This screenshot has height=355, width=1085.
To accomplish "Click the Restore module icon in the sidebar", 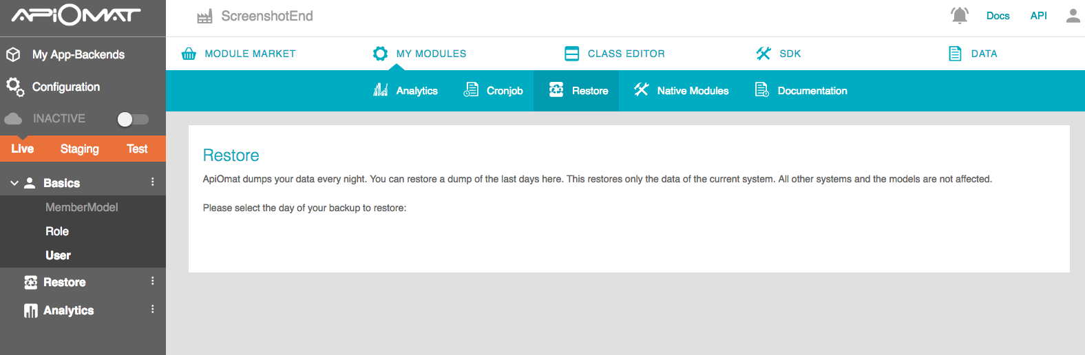I will pos(31,283).
